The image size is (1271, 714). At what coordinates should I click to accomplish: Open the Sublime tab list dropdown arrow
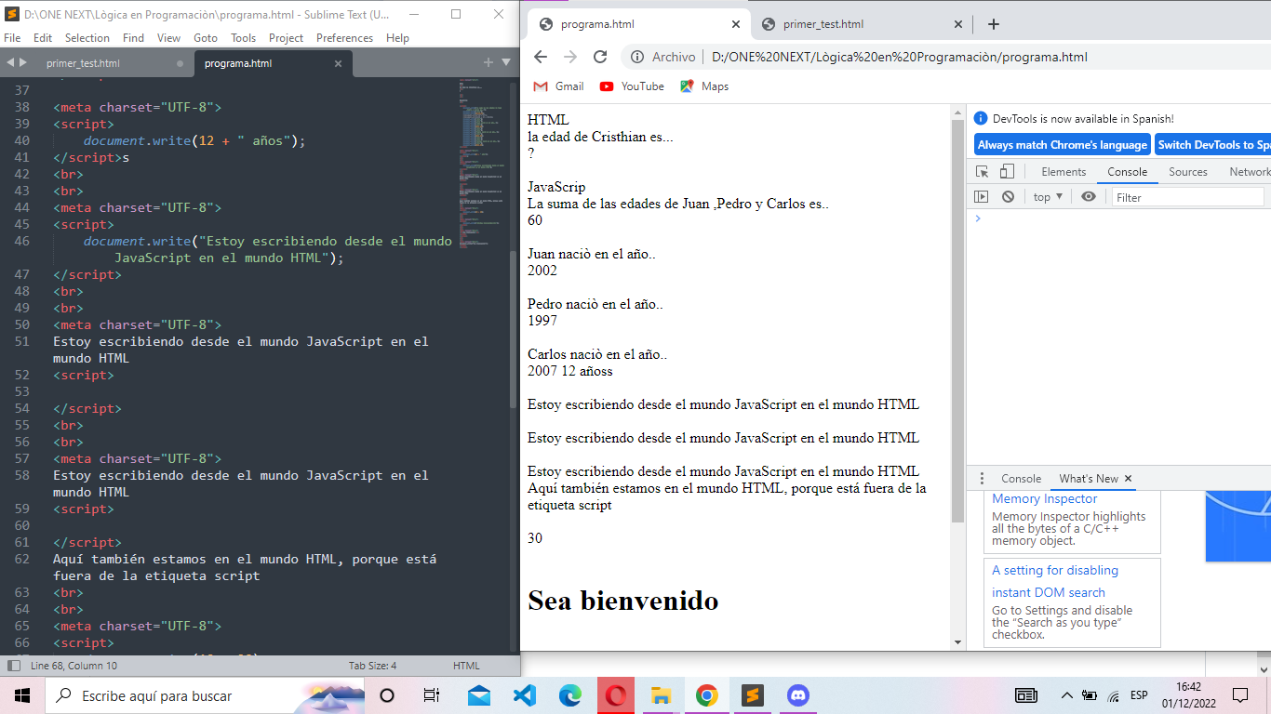coord(506,62)
